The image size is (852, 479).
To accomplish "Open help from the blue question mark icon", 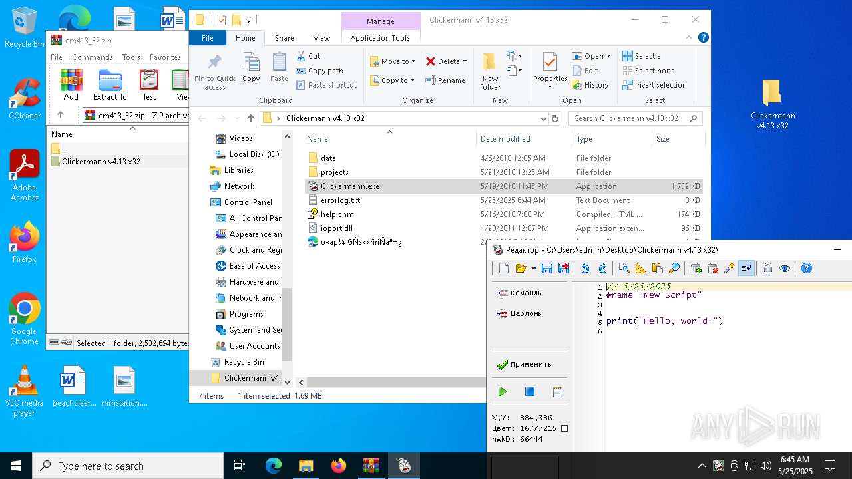I will pos(807,268).
